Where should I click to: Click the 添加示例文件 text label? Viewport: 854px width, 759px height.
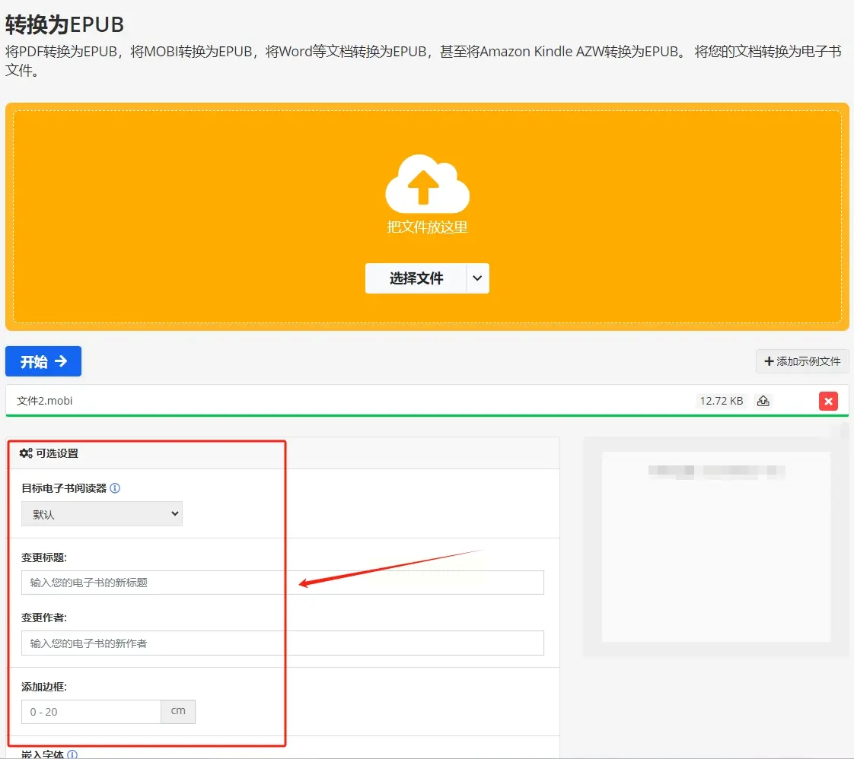(808, 361)
